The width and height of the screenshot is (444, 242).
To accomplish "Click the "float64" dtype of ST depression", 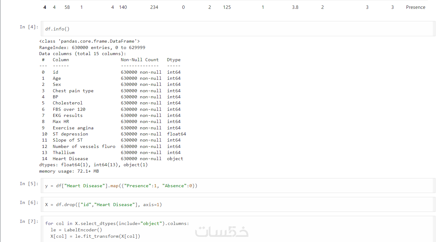I will point(176,134).
